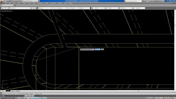
Task: Click the Multileader Style icon
Action: click(133, 8)
